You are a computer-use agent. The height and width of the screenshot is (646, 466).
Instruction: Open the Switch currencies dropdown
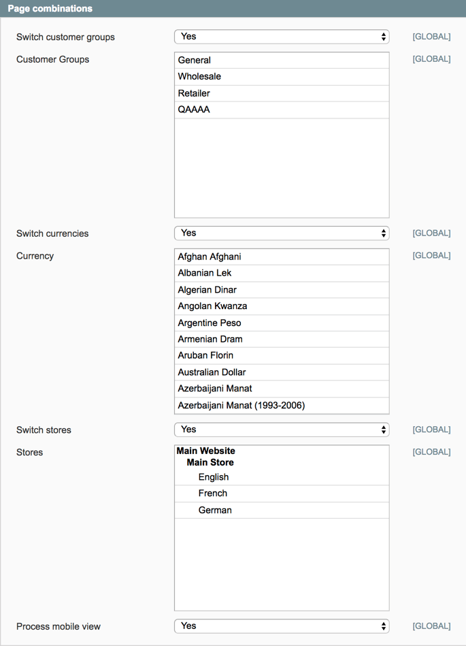pyautogui.click(x=281, y=233)
